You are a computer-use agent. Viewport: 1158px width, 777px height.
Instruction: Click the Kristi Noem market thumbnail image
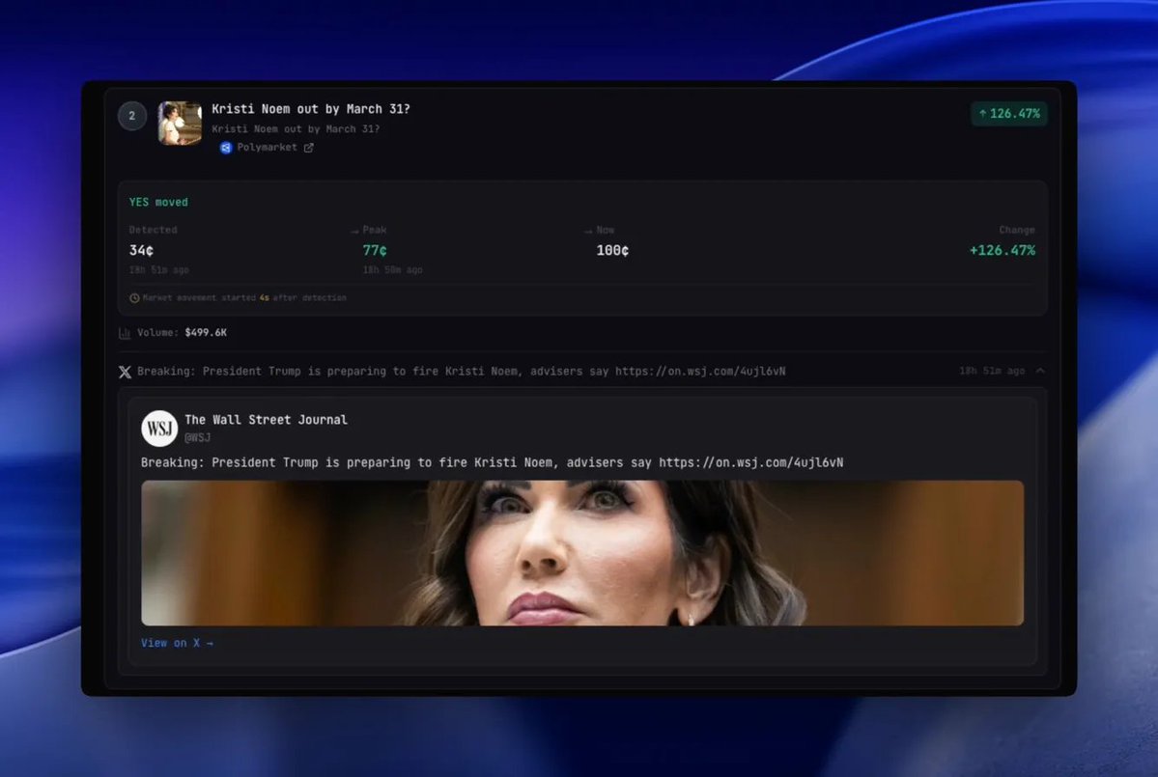(x=180, y=124)
